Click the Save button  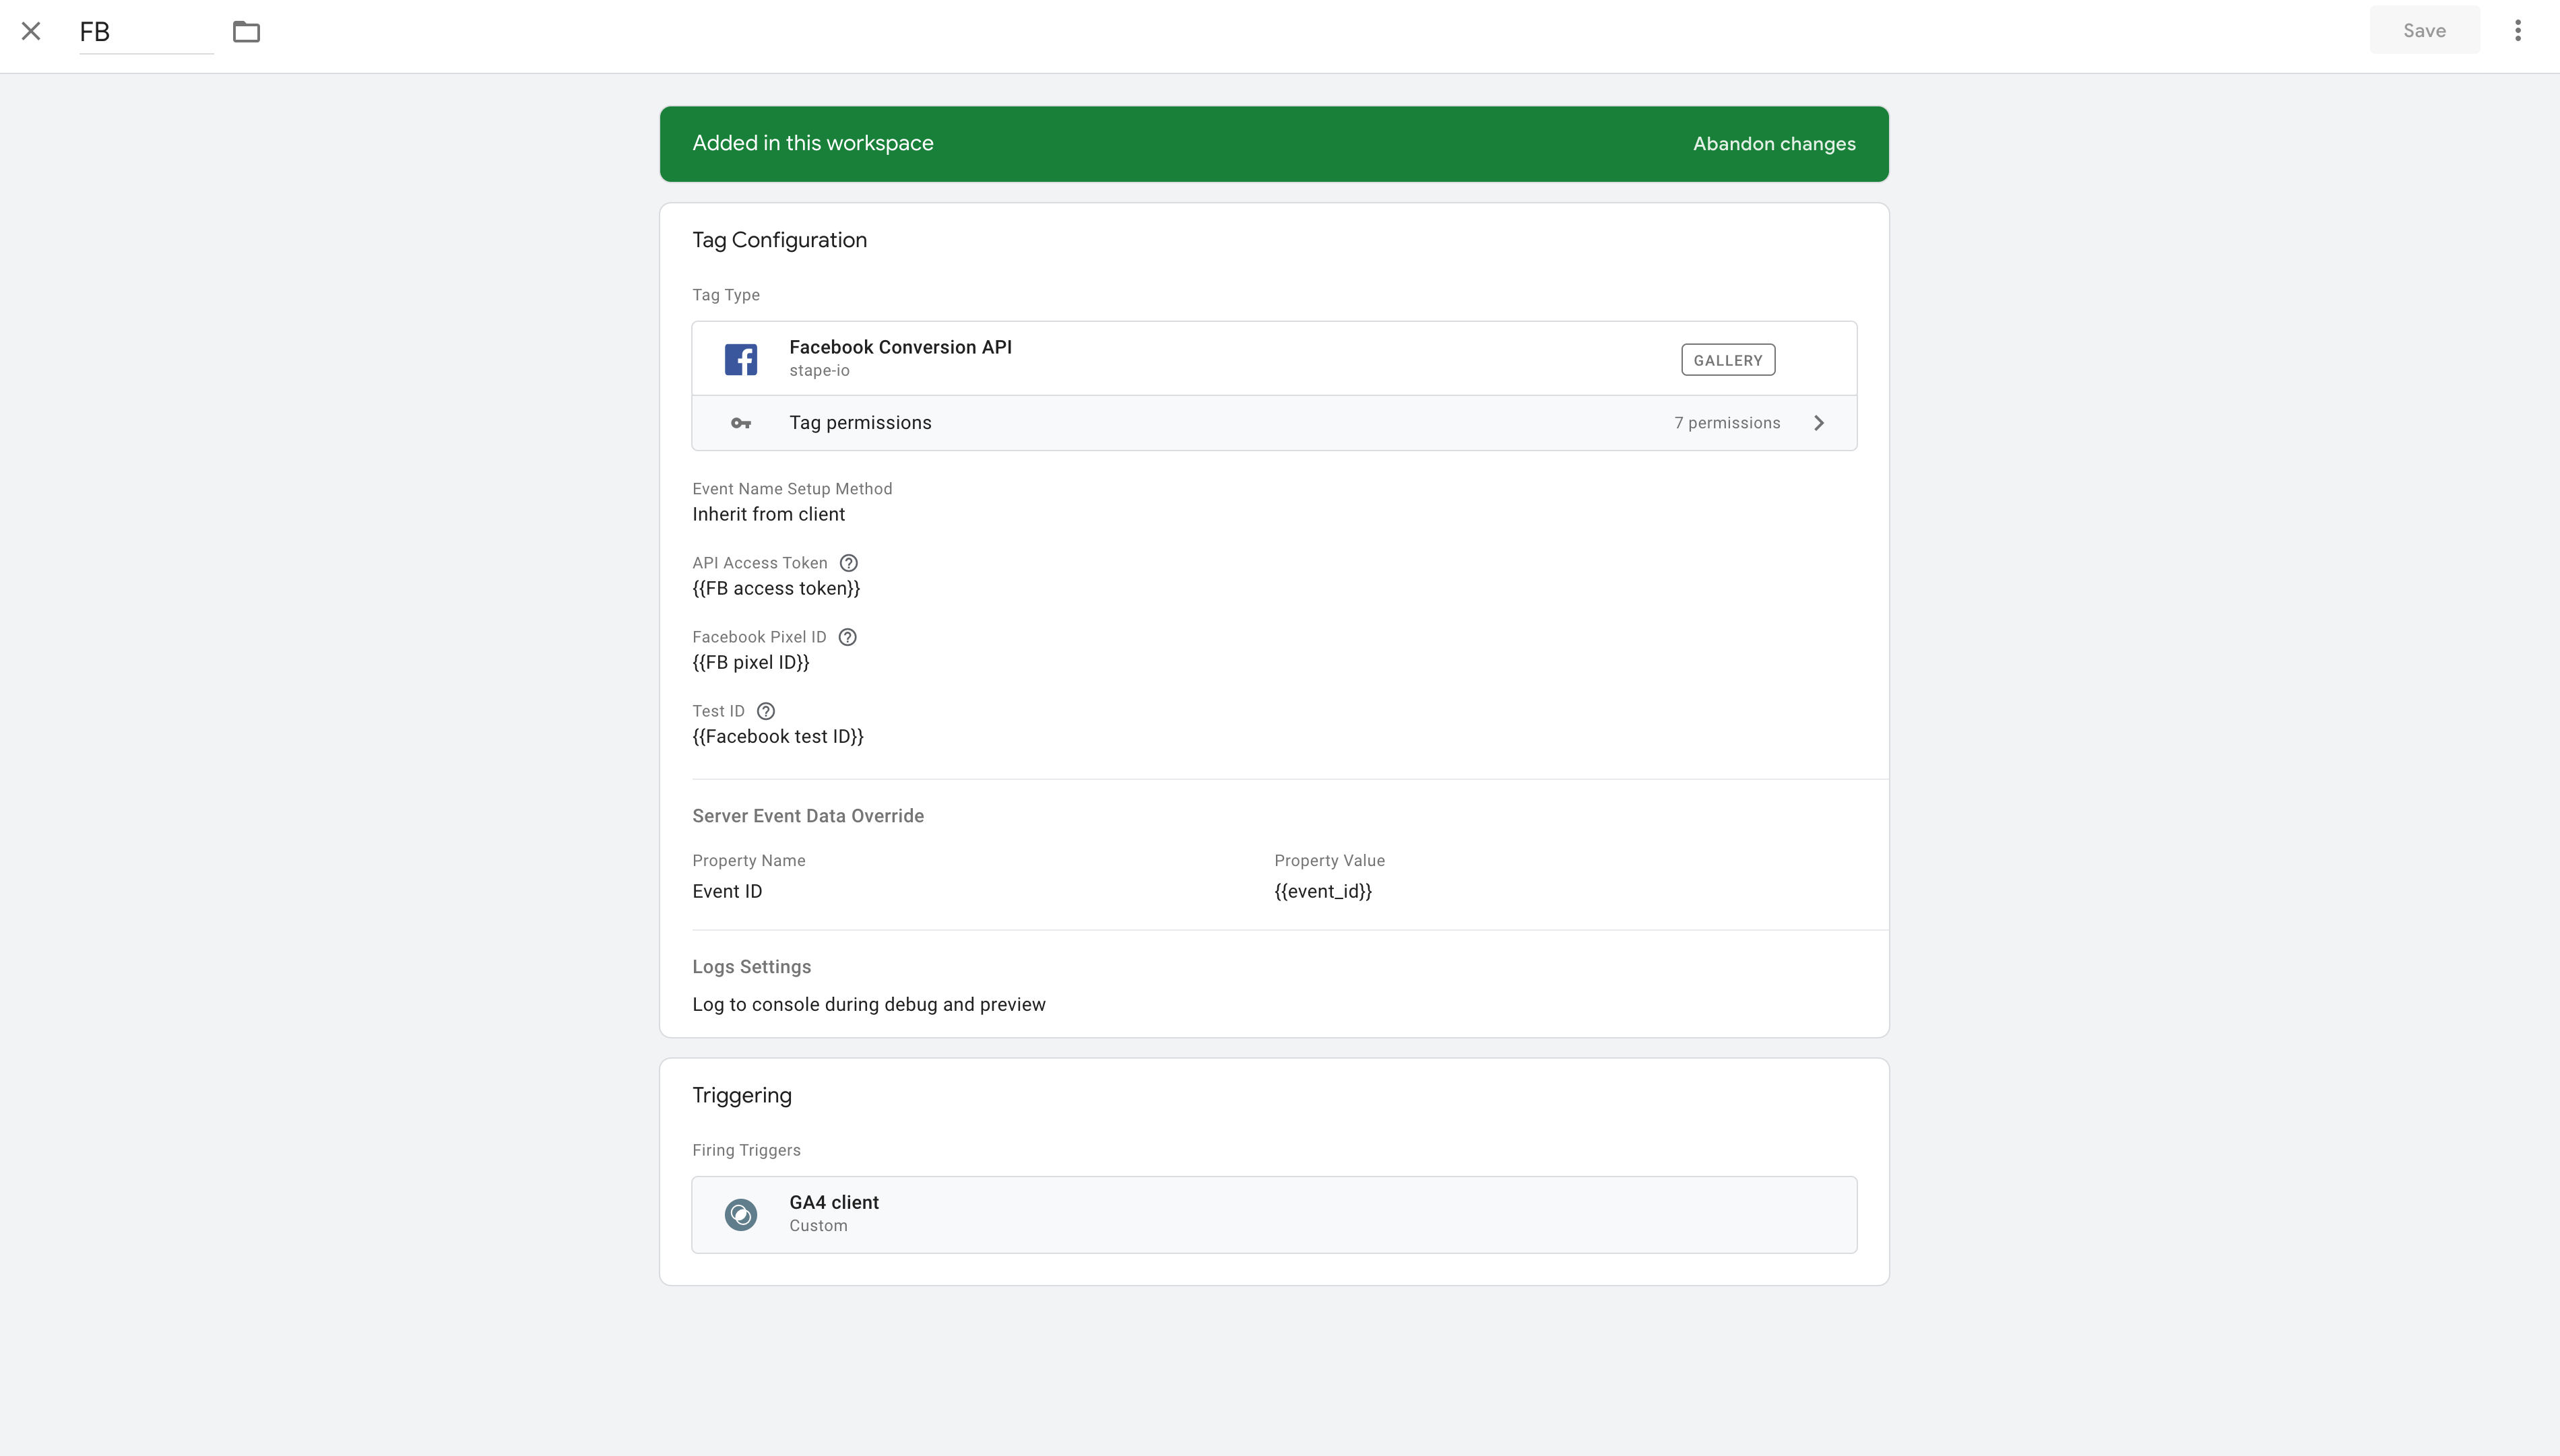(2424, 30)
